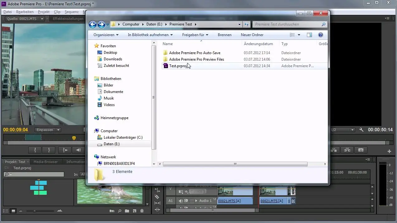The height and width of the screenshot is (223, 397).
Task: Open the Quelle: 00021.MTS source dropdown
Action: pos(42,19)
